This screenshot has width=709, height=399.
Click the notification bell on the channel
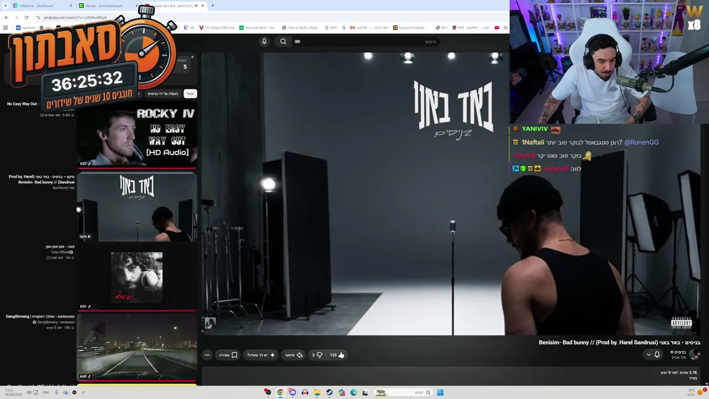[657, 355]
